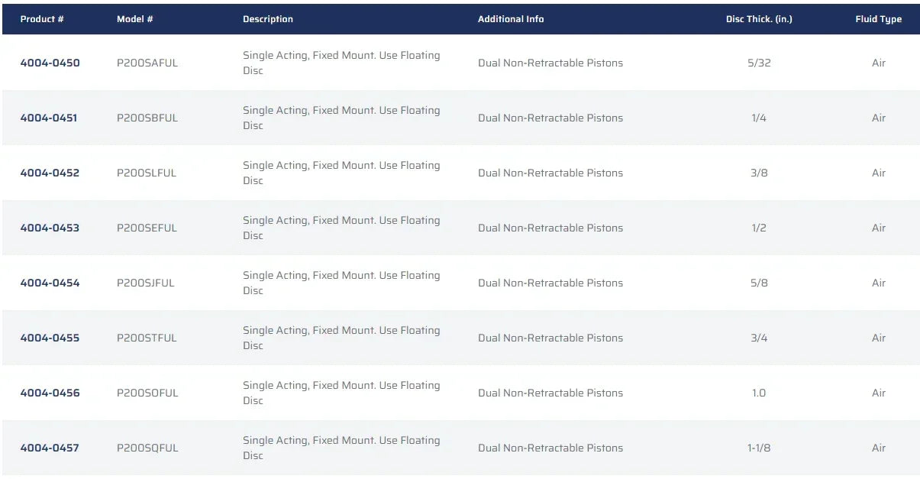This screenshot has width=920, height=479.
Task: Click the Description column header
Action: [x=268, y=19]
